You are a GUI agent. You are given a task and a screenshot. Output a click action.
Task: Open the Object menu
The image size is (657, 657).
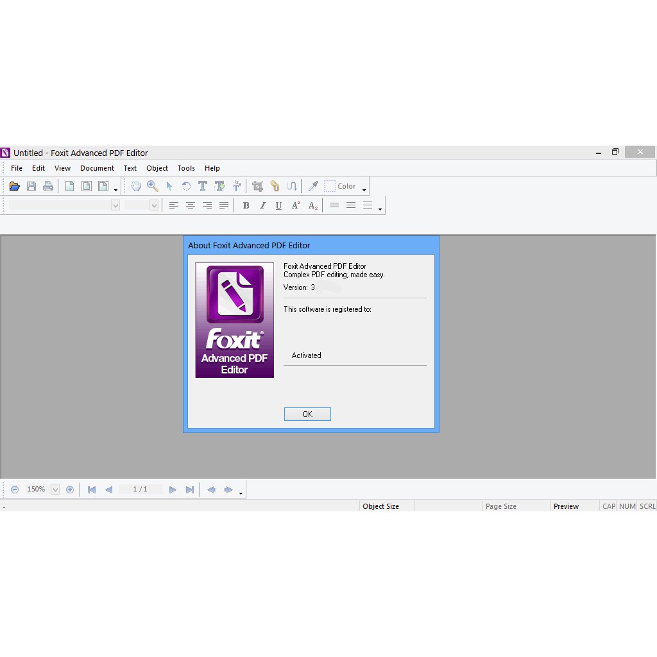point(157,168)
